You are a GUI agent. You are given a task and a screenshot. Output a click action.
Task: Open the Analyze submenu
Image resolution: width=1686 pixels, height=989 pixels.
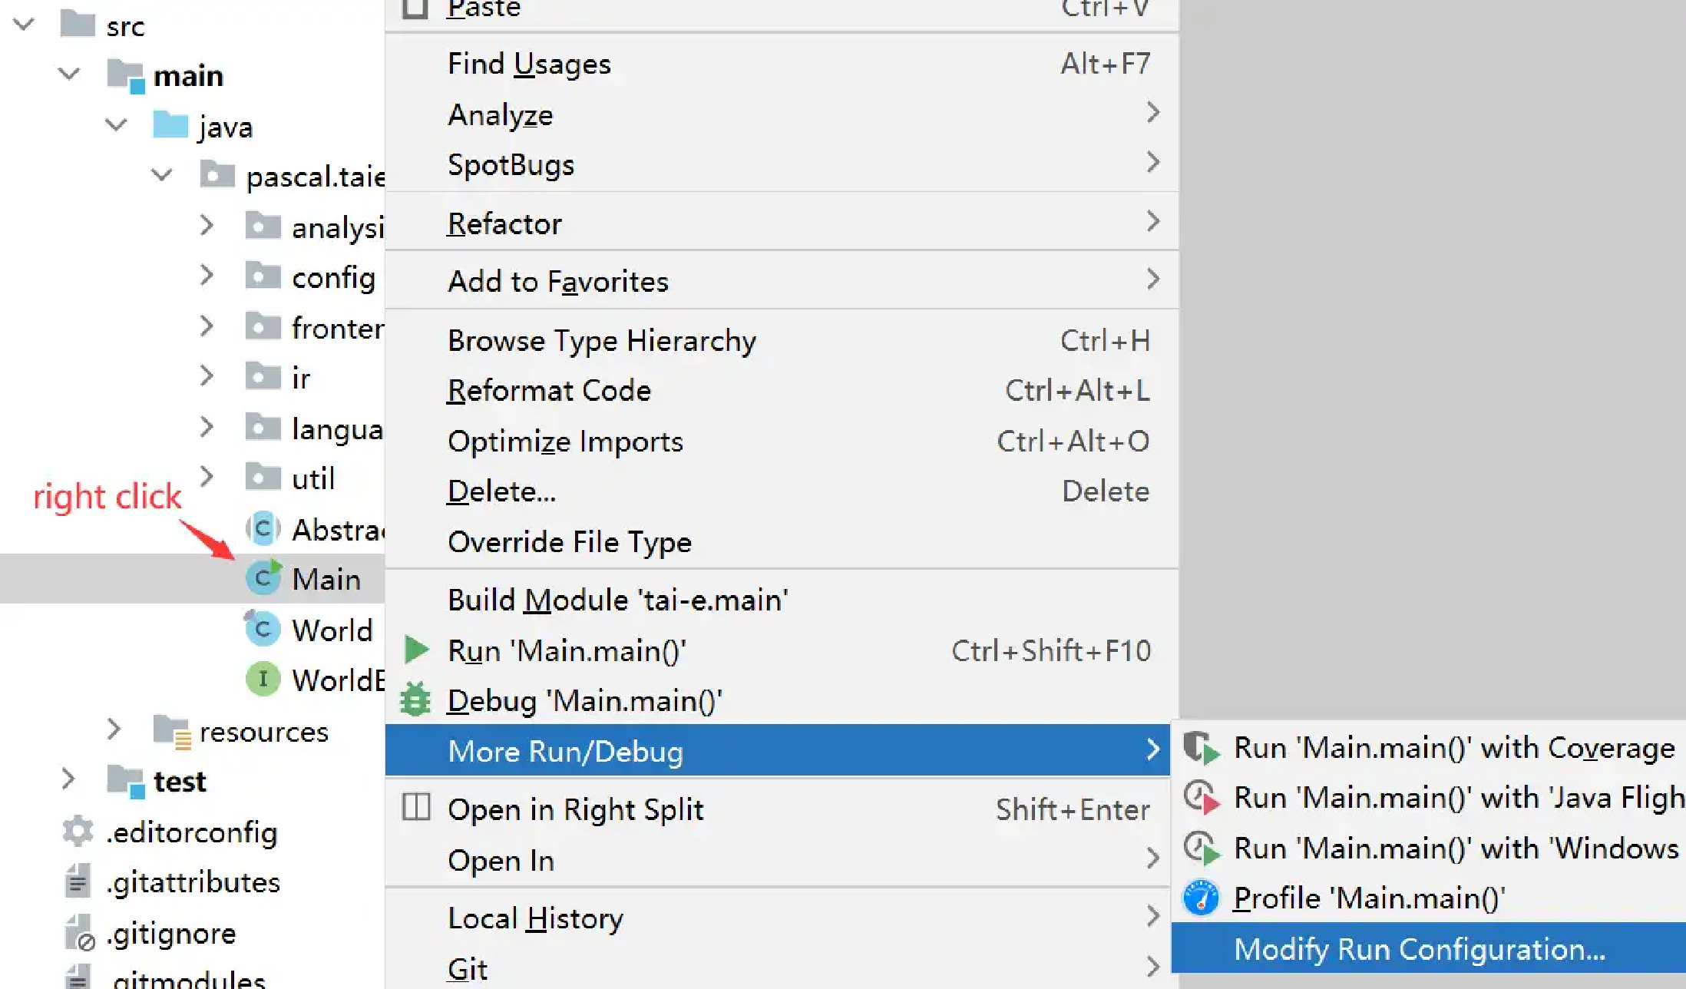click(x=776, y=113)
